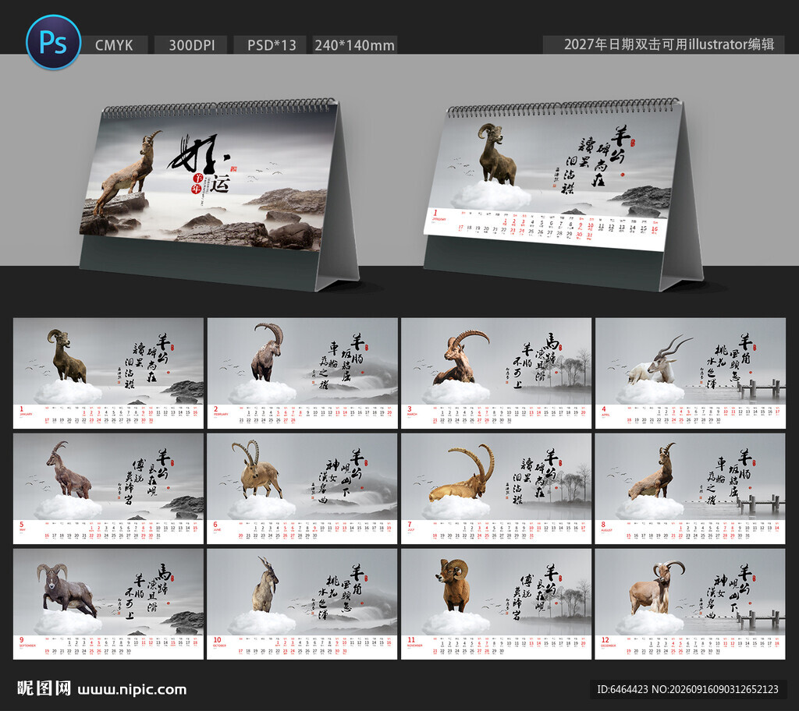Click the 羊年 red seal on cover
The width and height of the screenshot is (799, 711).
click(x=197, y=184)
